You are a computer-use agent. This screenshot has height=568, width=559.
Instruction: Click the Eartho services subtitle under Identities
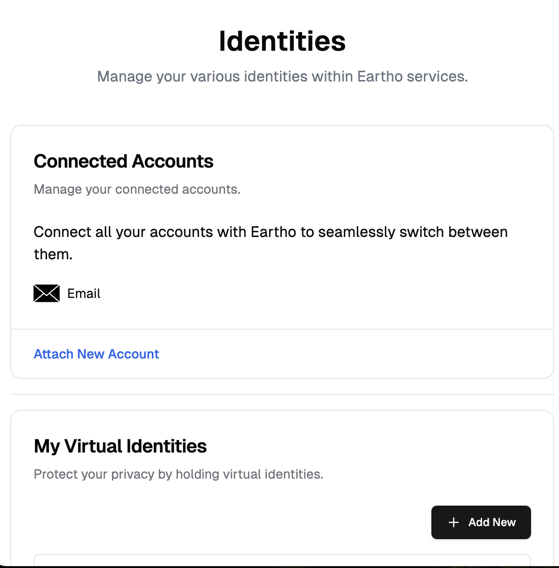pos(282,76)
